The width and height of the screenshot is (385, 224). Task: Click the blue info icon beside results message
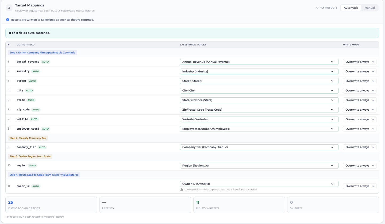point(8,20)
